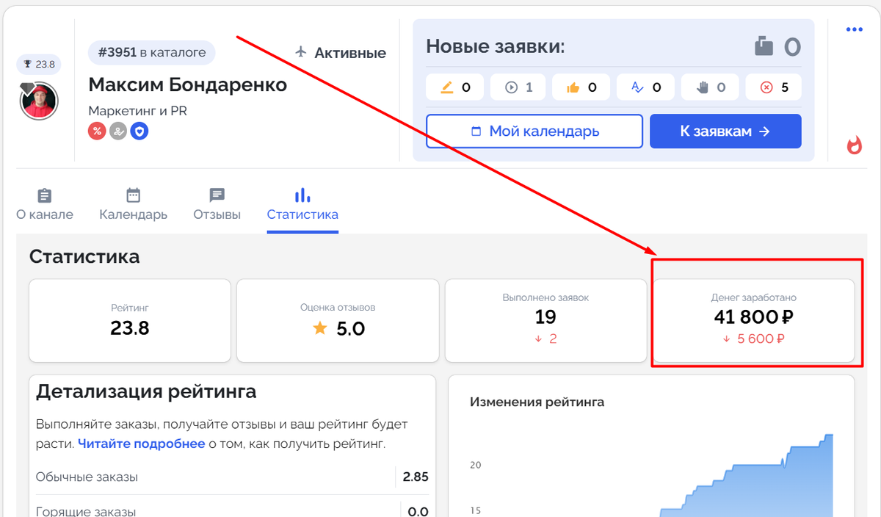Viewport: 881px width, 517px height.
Task: Open the Календарь tab
Action: coord(133,204)
